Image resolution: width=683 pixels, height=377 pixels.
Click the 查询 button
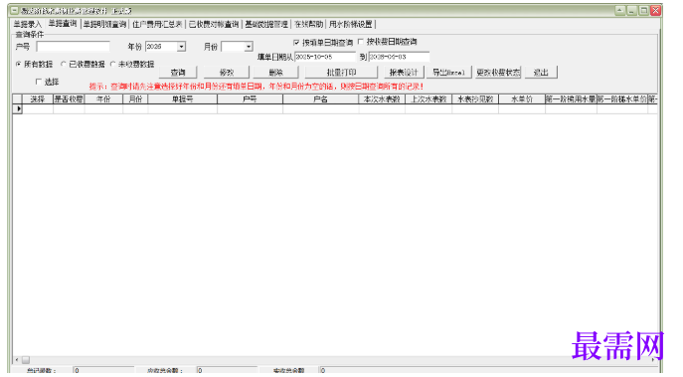[x=178, y=73]
